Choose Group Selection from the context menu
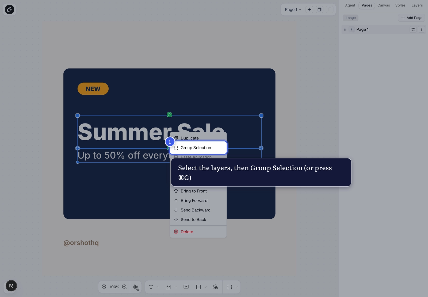This screenshot has height=297, width=428. [x=198, y=148]
